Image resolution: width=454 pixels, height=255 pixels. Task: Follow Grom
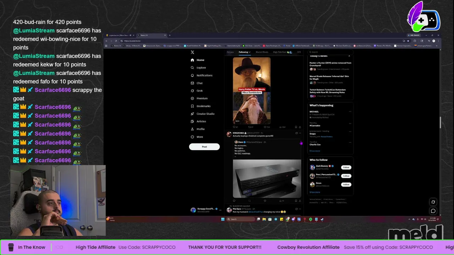coord(346,185)
